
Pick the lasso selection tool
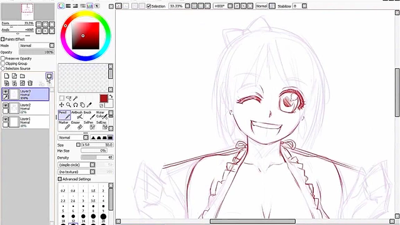coord(69,98)
